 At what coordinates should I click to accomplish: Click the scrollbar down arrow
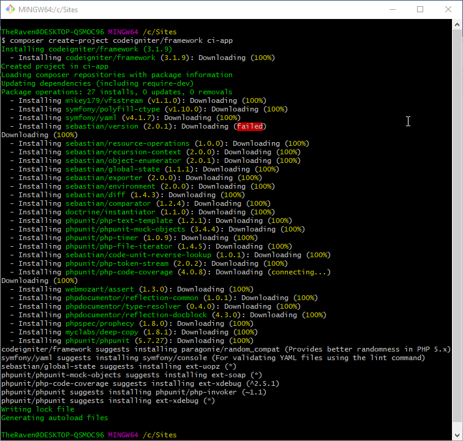[457, 435]
